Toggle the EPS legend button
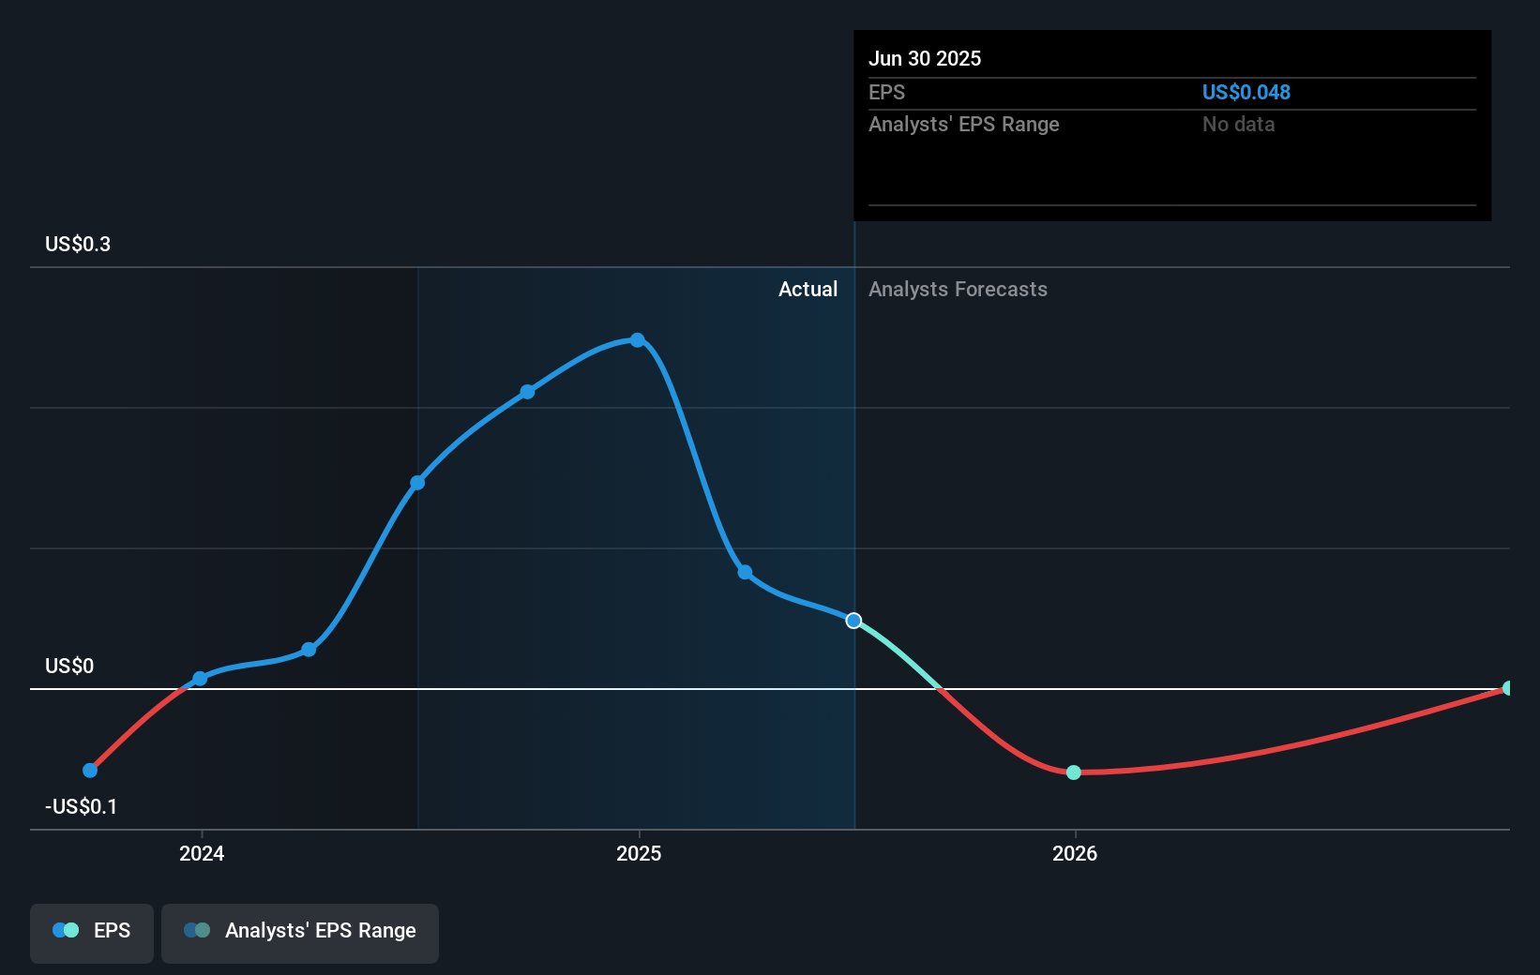1540x975 pixels. tap(92, 933)
